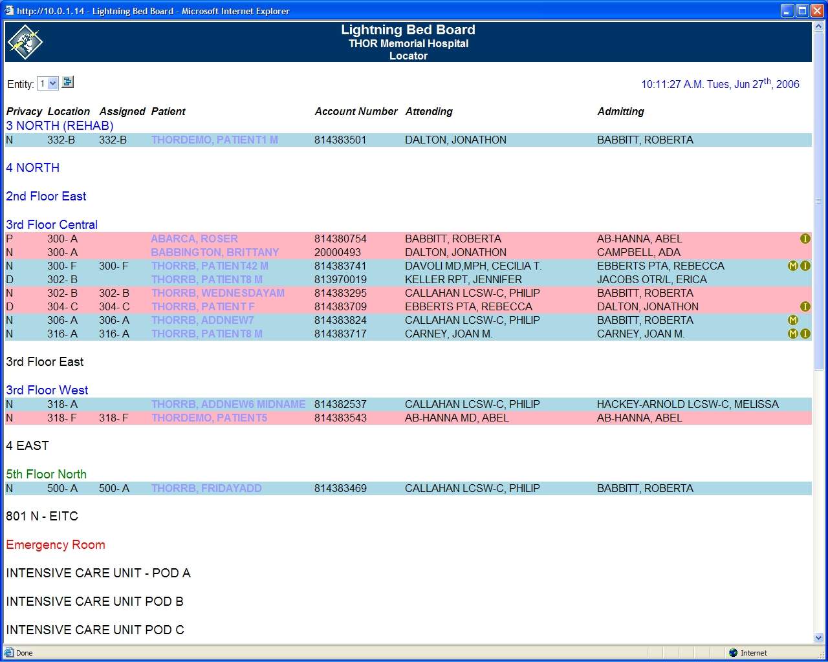This screenshot has height=662, width=828.
Task: Open patient THORRB, WEDNESDAYAM
Action: pos(218,293)
